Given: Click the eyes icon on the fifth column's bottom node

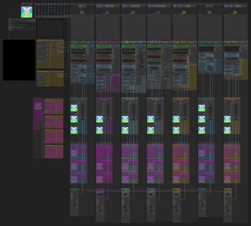Looking at the screenshot, I should pyautogui.click(x=176, y=194).
